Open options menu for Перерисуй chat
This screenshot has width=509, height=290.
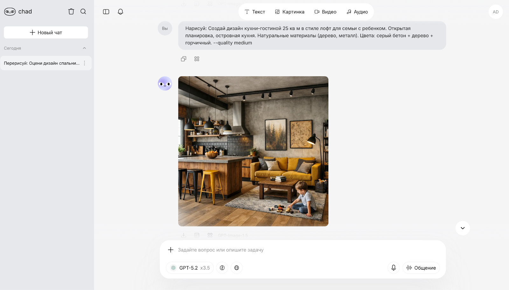(x=85, y=63)
